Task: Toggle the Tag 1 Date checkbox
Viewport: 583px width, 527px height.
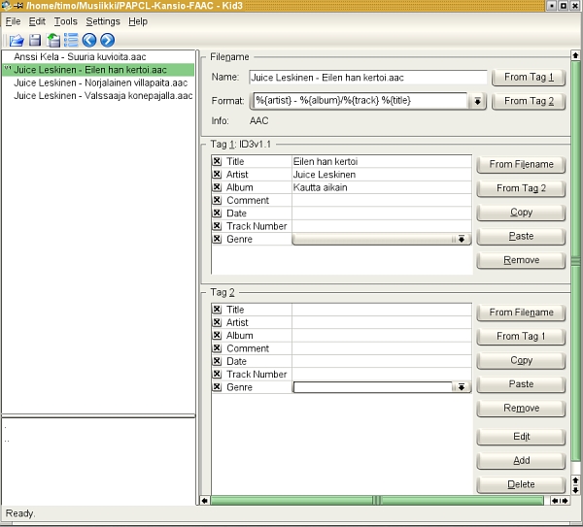Action: coord(217,214)
